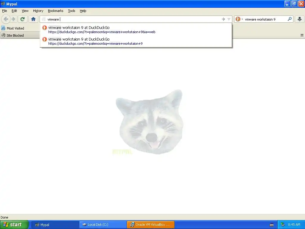Open the Tools menu

pos(71,11)
